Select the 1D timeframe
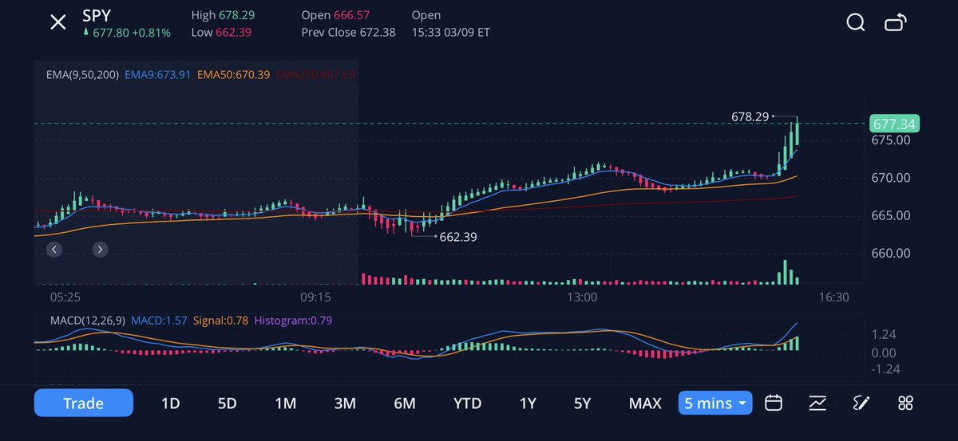 (170, 403)
